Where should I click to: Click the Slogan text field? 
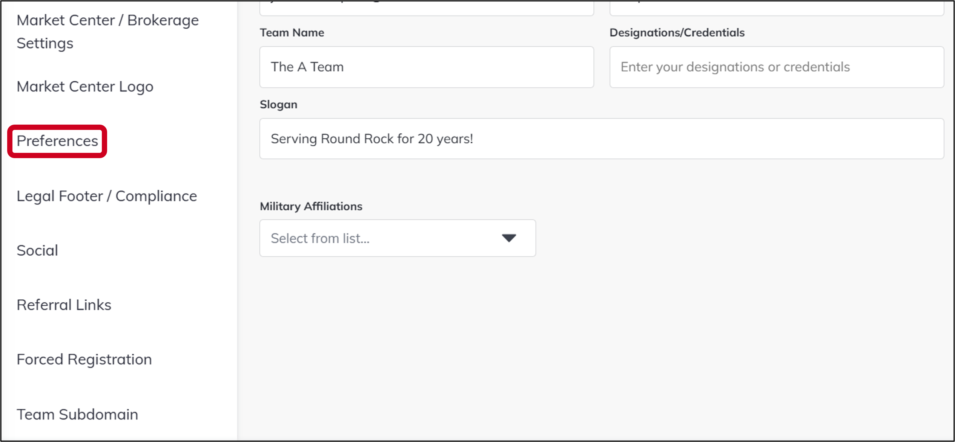point(602,139)
